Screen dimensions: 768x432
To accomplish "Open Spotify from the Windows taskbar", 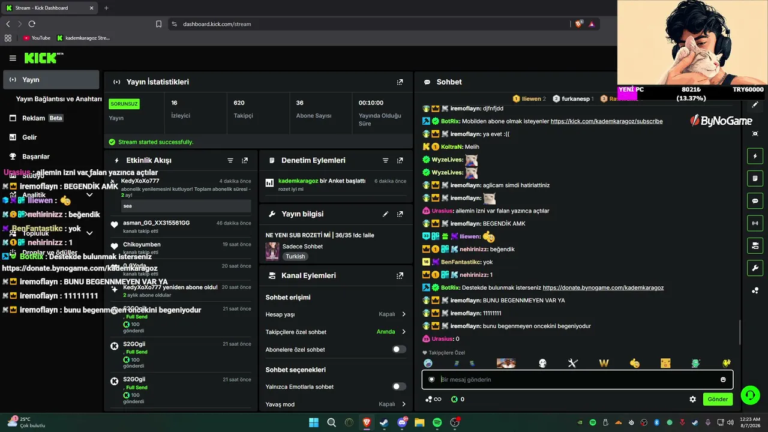I will coord(437,422).
